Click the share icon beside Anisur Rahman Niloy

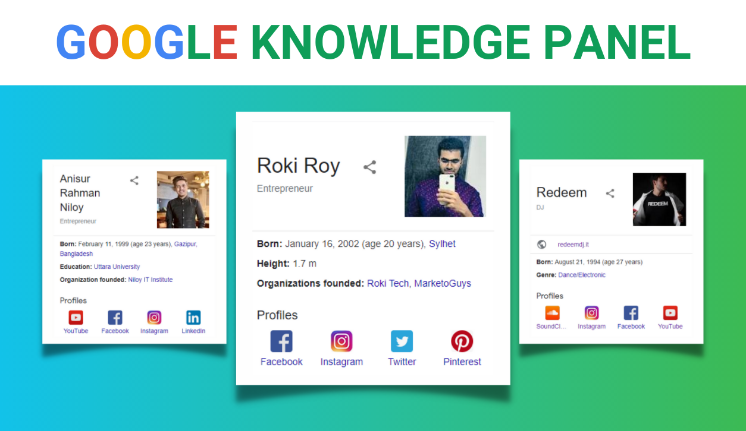[x=134, y=180]
